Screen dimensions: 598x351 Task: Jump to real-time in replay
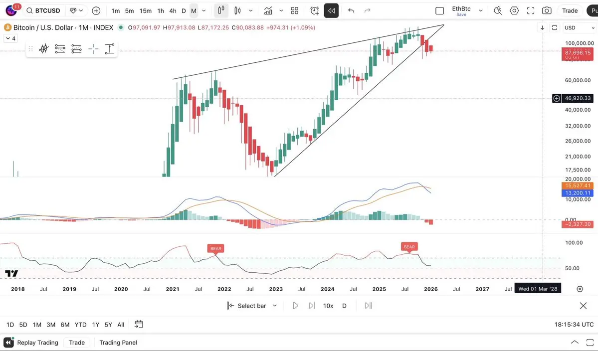[x=368, y=306]
